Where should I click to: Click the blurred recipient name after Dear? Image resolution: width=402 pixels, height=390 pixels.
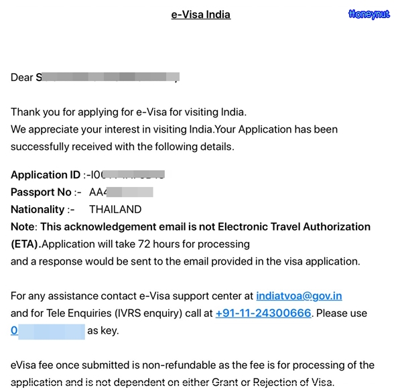pos(108,77)
